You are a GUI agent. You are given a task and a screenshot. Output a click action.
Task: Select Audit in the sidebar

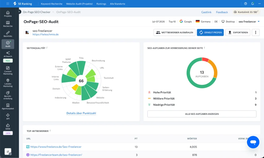point(8,44)
